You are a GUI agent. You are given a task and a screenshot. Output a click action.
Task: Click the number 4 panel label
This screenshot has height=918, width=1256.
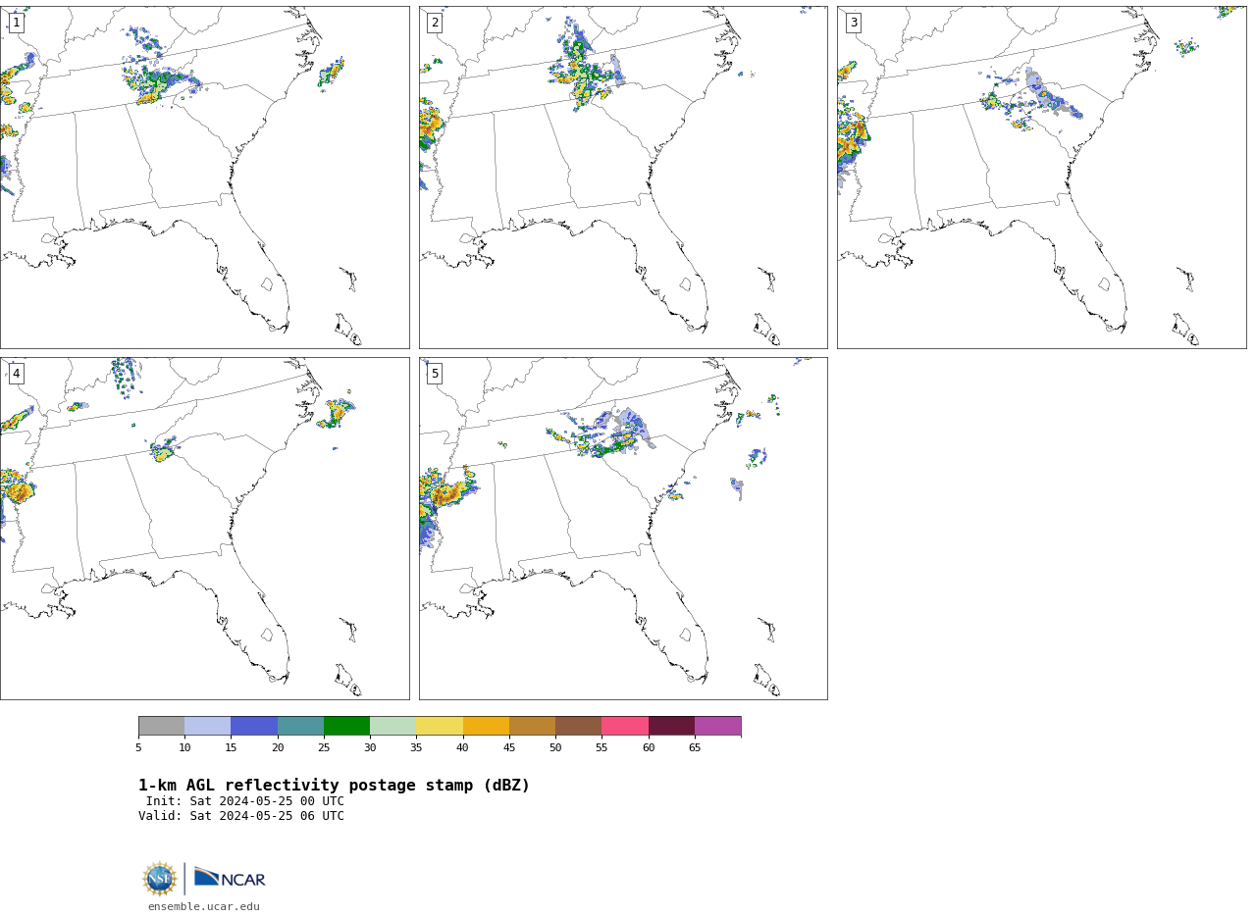click(x=16, y=374)
